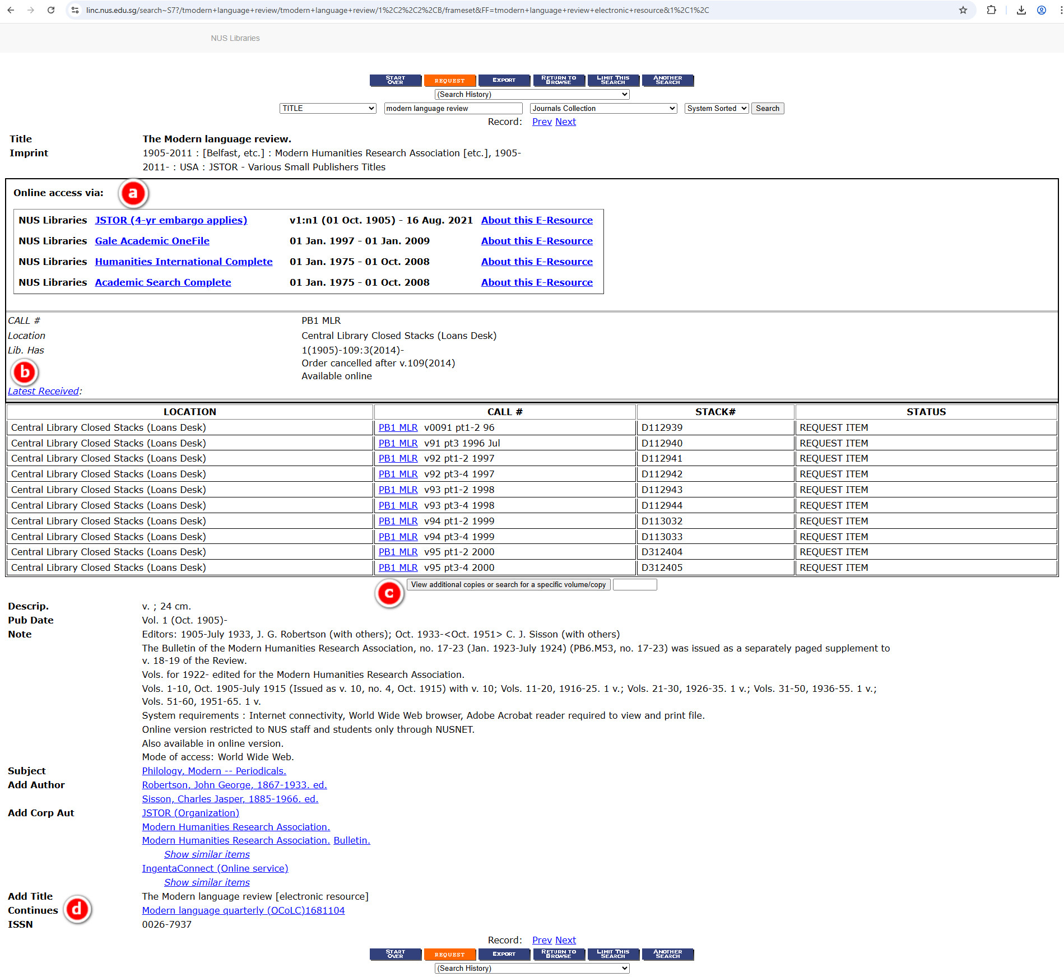Open the Modern language quarterly link

tap(243, 910)
